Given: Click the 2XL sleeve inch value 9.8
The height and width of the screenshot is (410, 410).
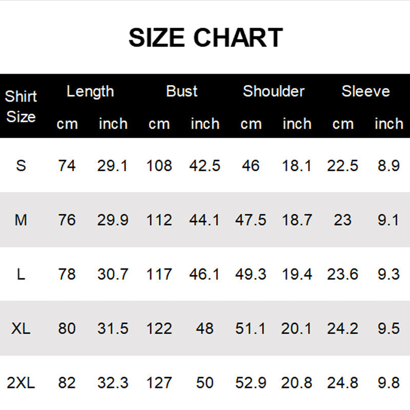Looking at the screenshot, I should [x=388, y=383].
